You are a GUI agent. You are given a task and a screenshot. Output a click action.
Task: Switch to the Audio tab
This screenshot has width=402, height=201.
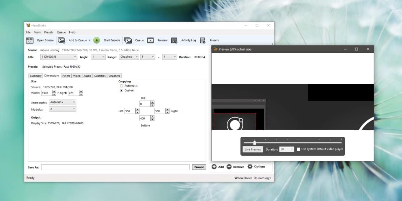87,76
